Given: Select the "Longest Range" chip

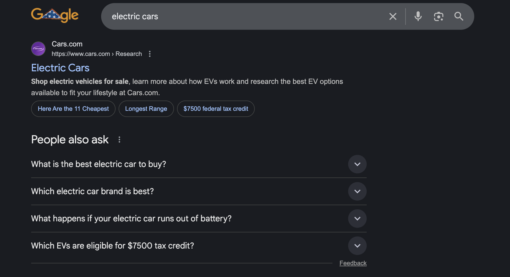Looking at the screenshot, I should (146, 109).
